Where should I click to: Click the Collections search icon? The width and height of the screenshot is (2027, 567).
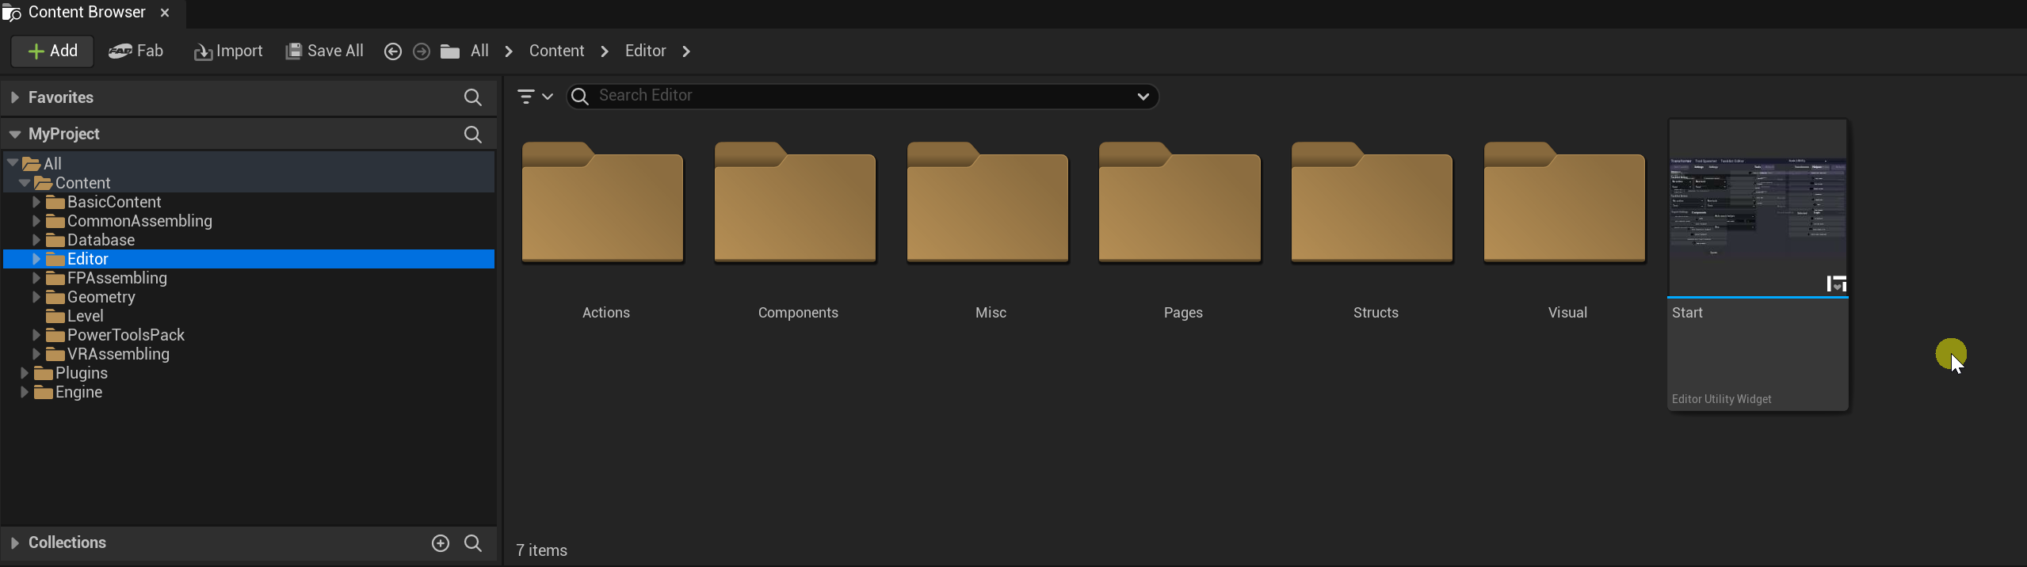[473, 543]
